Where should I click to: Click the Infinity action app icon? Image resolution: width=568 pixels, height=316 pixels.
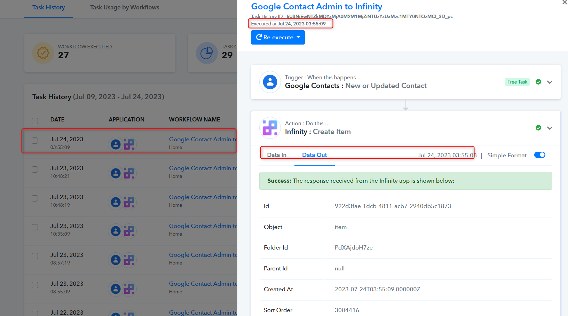click(x=270, y=128)
